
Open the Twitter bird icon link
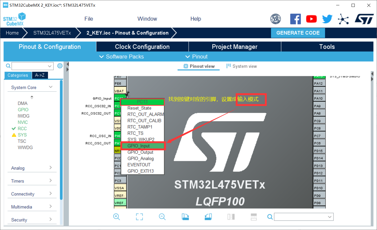[327, 19]
